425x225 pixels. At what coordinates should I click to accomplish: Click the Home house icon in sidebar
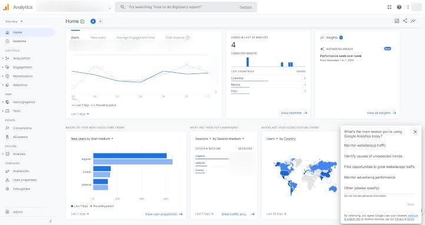[7, 32]
